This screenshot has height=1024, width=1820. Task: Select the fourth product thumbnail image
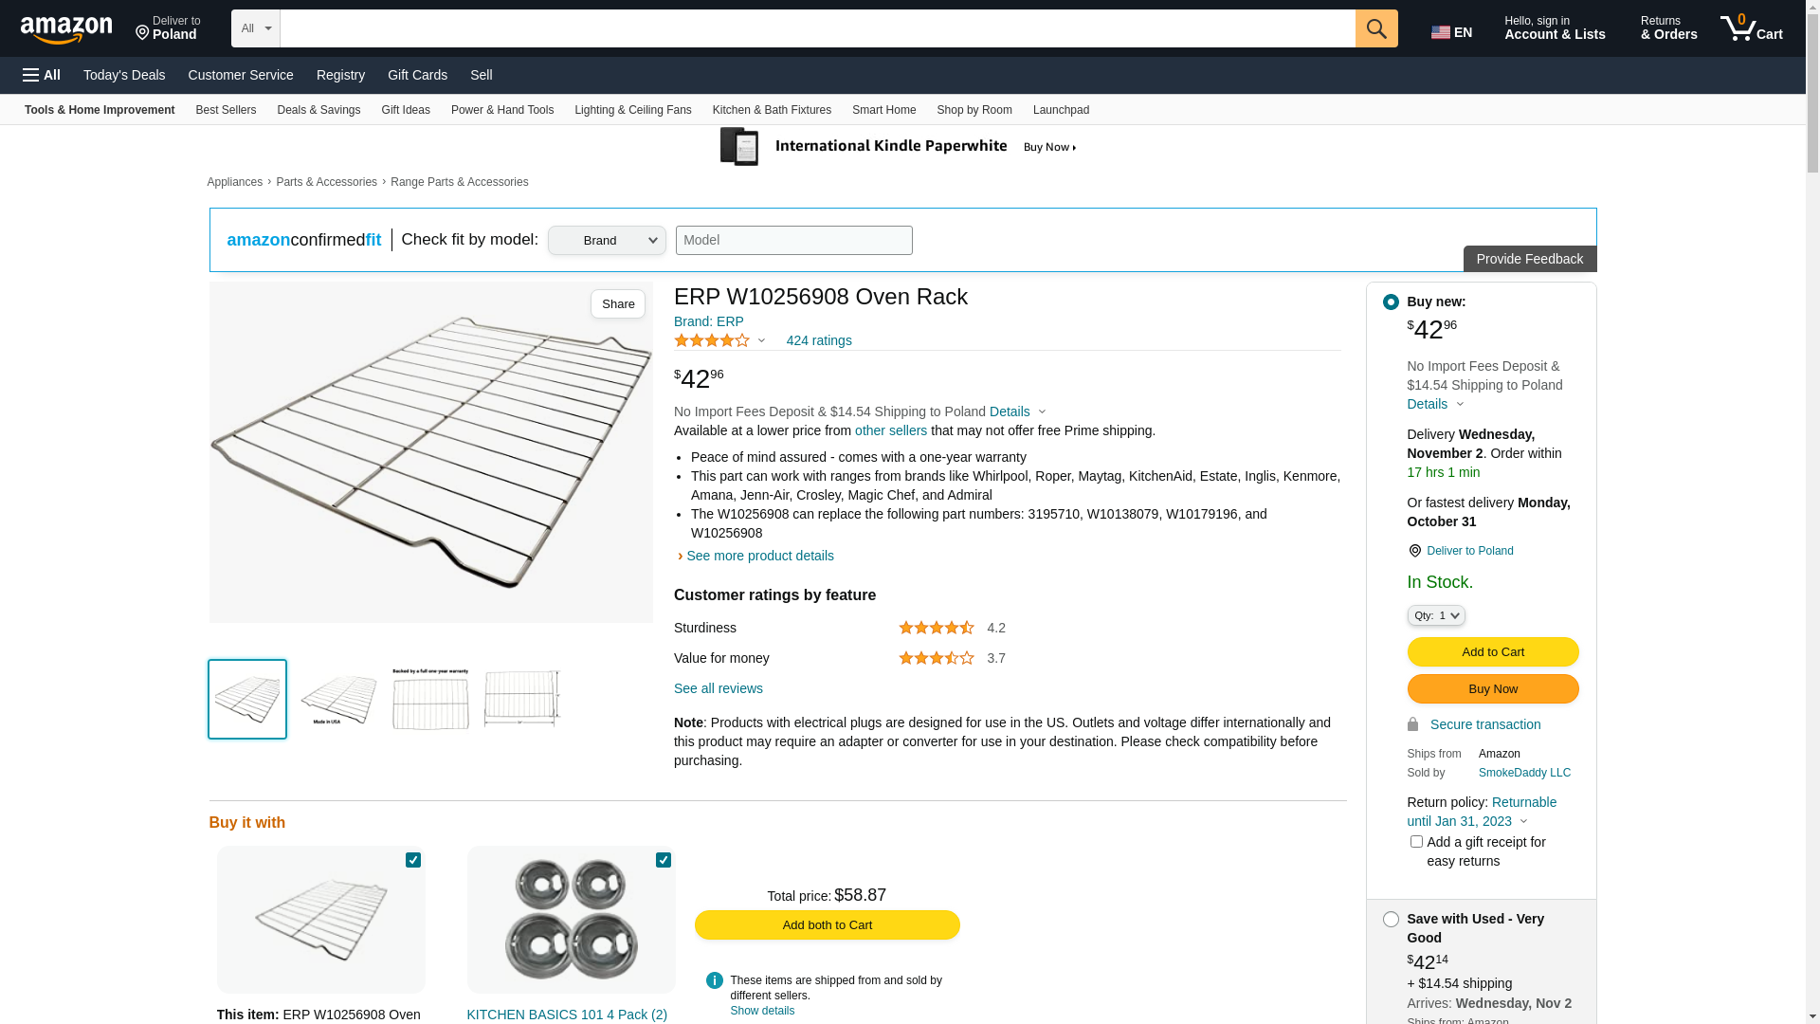(x=522, y=700)
